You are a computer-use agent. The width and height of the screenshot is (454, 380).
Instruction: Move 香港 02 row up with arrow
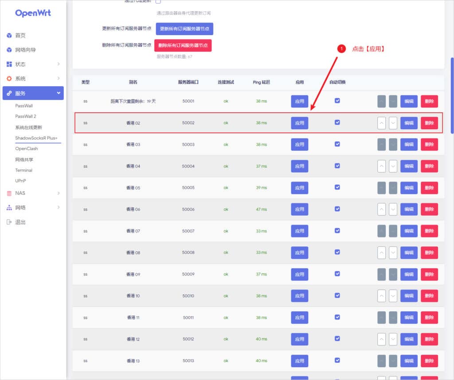tap(381, 123)
